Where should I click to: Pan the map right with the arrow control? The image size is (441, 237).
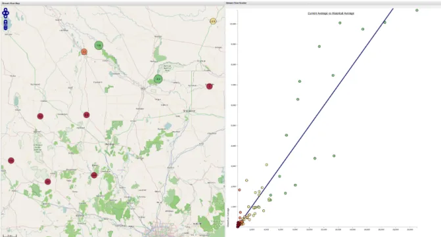(x=7, y=13)
